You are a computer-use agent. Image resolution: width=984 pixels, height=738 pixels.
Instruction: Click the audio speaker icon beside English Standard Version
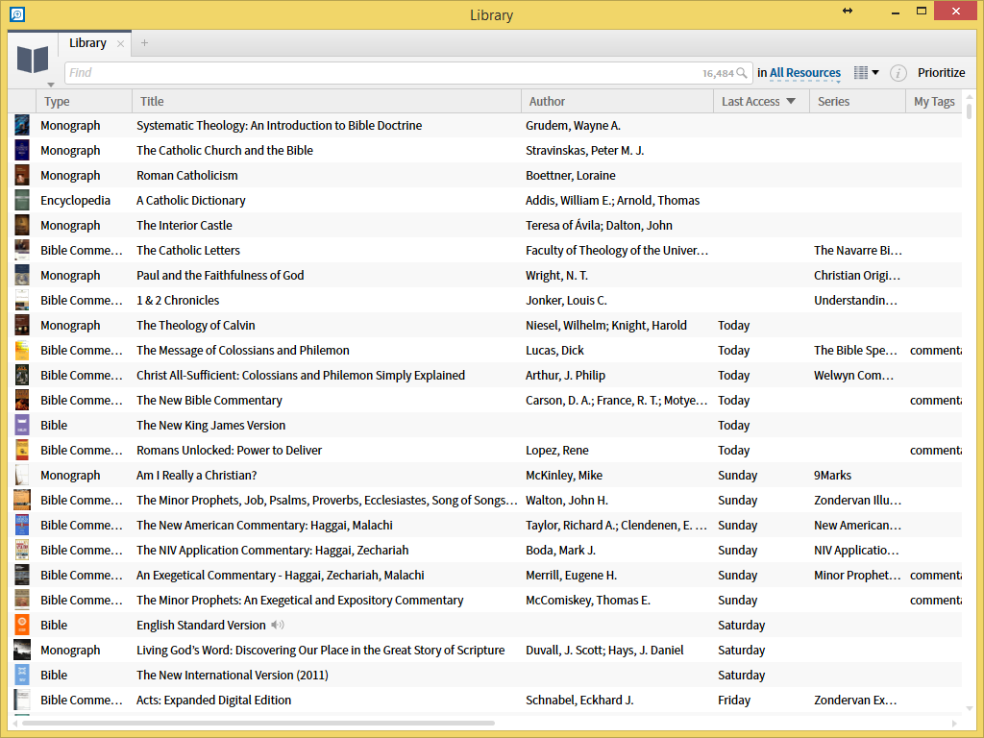click(278, 625)
